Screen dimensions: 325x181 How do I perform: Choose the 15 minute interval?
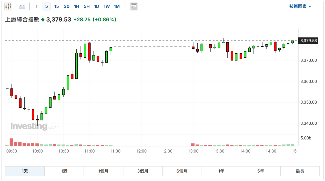[57, 6]
